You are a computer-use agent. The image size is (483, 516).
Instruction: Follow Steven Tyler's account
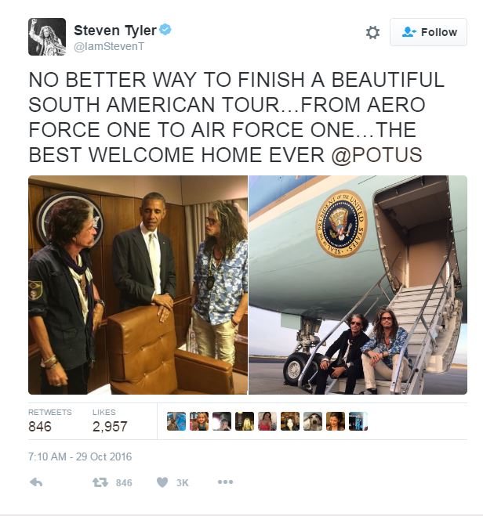[x=428, y=32]
